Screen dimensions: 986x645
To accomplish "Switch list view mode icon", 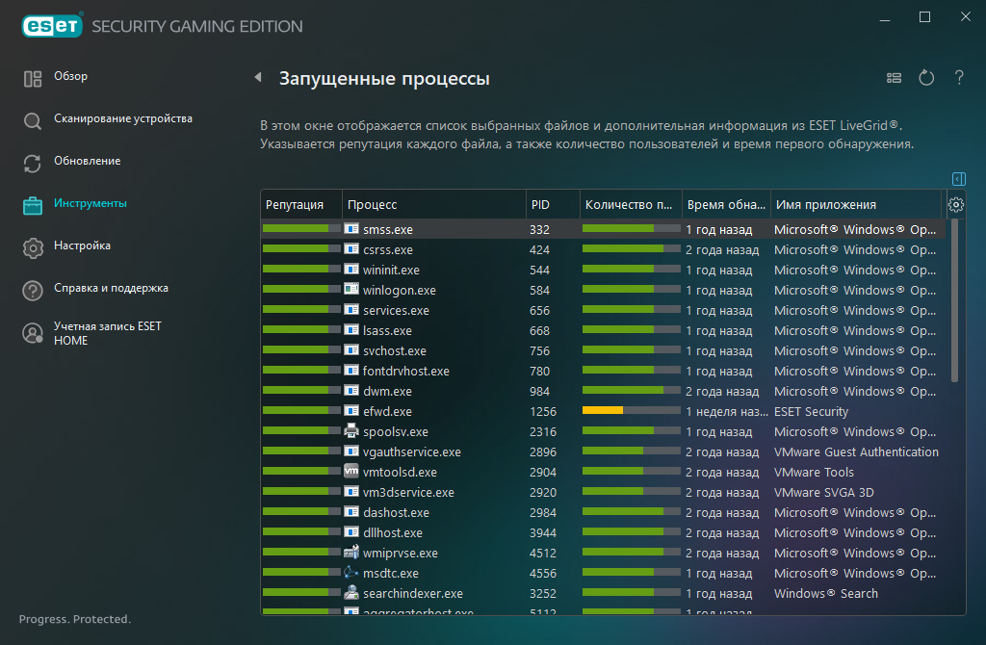I will pyautogui.click(x=894, y=78).
